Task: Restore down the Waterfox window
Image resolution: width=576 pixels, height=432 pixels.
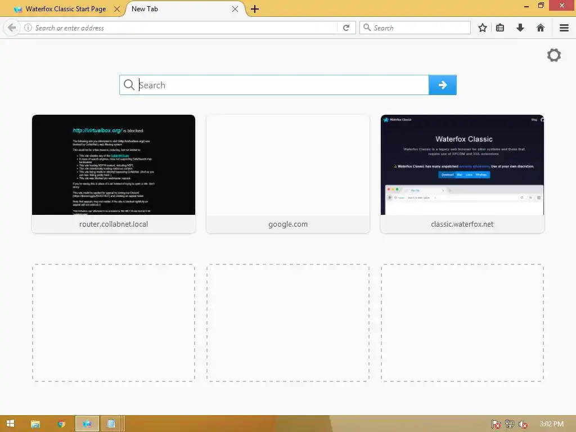Action: click(x=541, y=6)
